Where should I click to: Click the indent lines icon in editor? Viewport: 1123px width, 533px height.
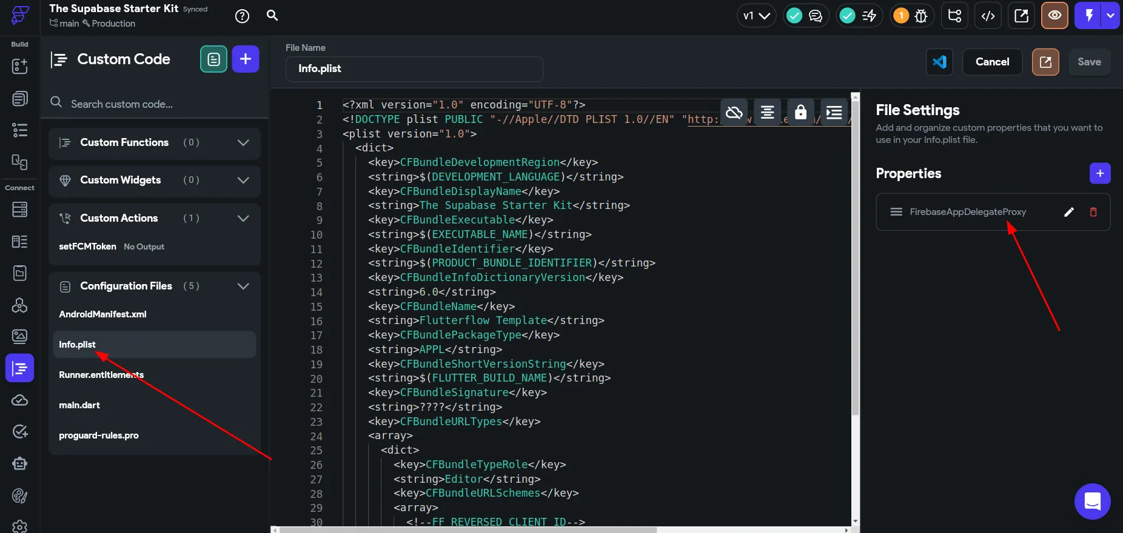(834, 112)
